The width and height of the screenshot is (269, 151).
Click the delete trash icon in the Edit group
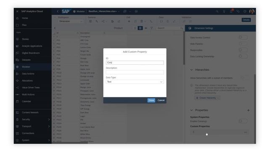pyautogui.click(x=142, y=21)
